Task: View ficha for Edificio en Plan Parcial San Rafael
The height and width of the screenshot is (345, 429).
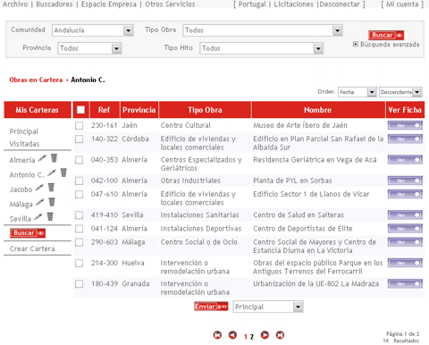Action: (x=405, y=139)
